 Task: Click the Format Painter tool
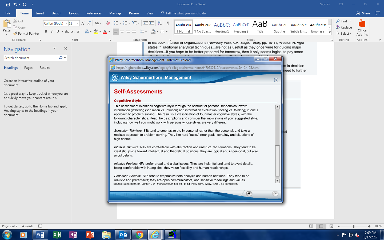[x=26, y=34]
